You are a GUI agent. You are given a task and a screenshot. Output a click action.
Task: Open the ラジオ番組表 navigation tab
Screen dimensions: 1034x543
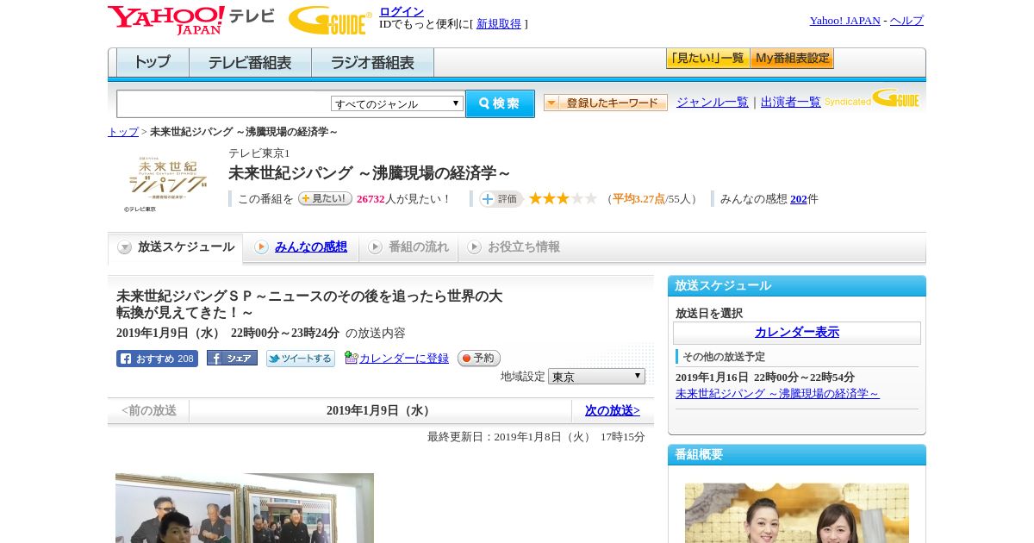[373, 63]
